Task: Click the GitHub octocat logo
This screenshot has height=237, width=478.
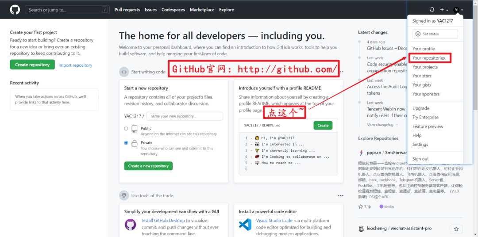Action: pos(15,10)
